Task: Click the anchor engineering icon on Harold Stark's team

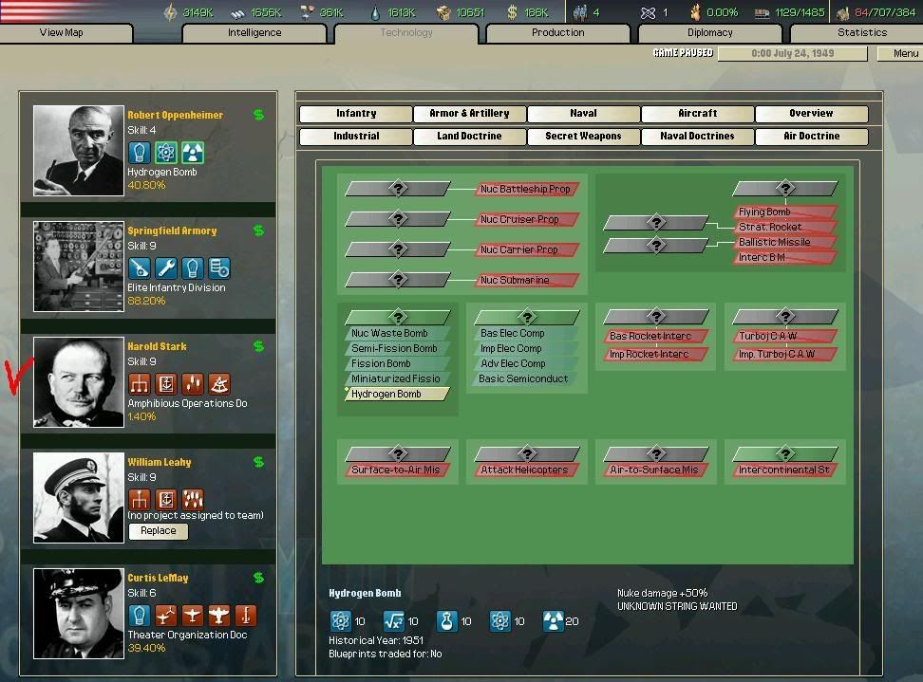Action: tap(166, 383)
